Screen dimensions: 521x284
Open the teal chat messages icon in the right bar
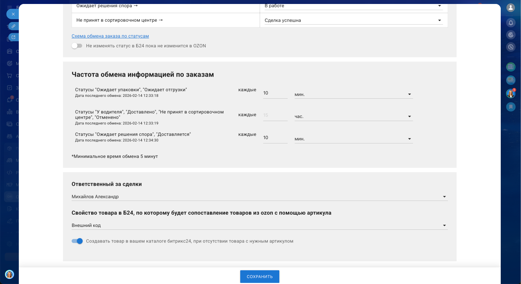pos(511,80)
